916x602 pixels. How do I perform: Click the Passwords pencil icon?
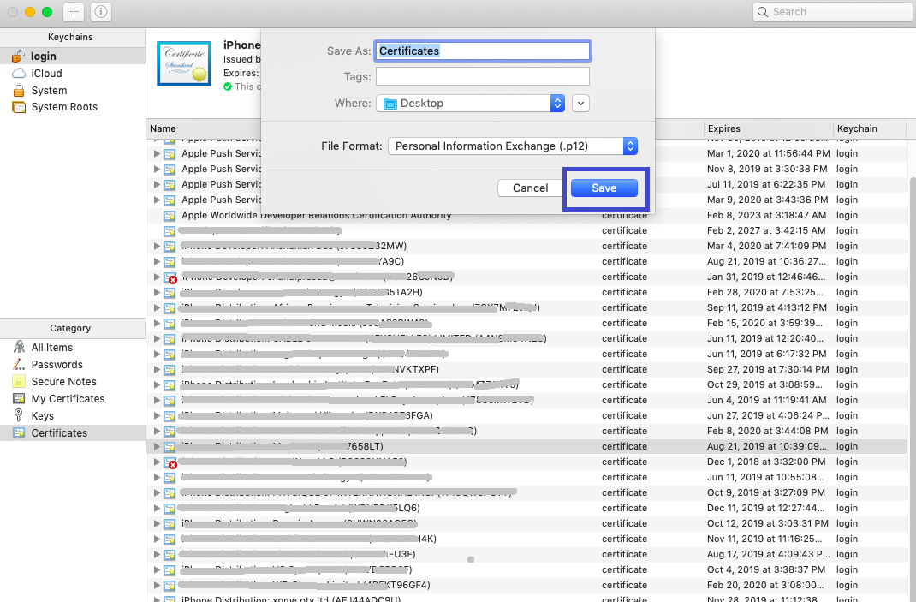click(19, 364)
